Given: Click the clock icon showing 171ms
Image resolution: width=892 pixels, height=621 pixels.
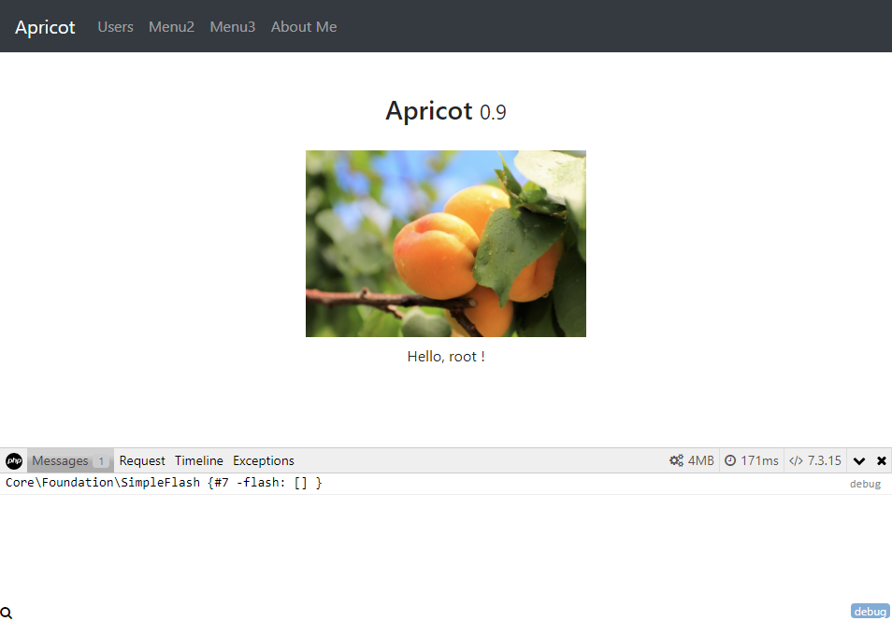Looking at the screenshot, I should pos(730,460).
